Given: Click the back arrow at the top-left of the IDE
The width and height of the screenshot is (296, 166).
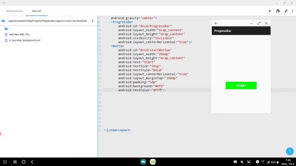Looking at the screenshot, I should coord(4,3).
